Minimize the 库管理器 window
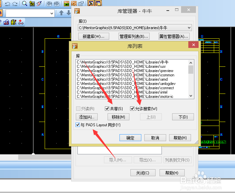This screenshot has height=196, width=235. pyautogui.click(x=168, y=10)
